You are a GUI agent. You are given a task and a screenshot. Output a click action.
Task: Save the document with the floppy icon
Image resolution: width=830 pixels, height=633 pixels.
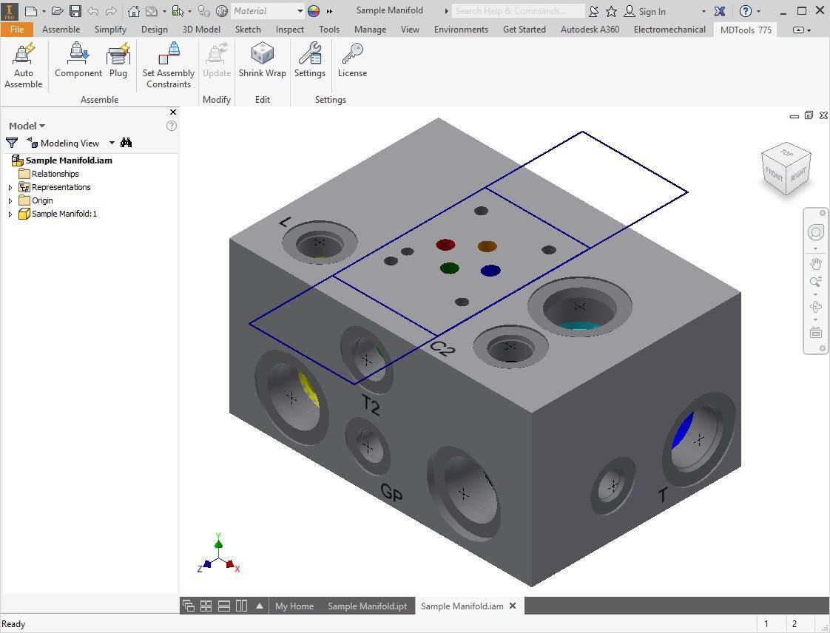(75, 11)
